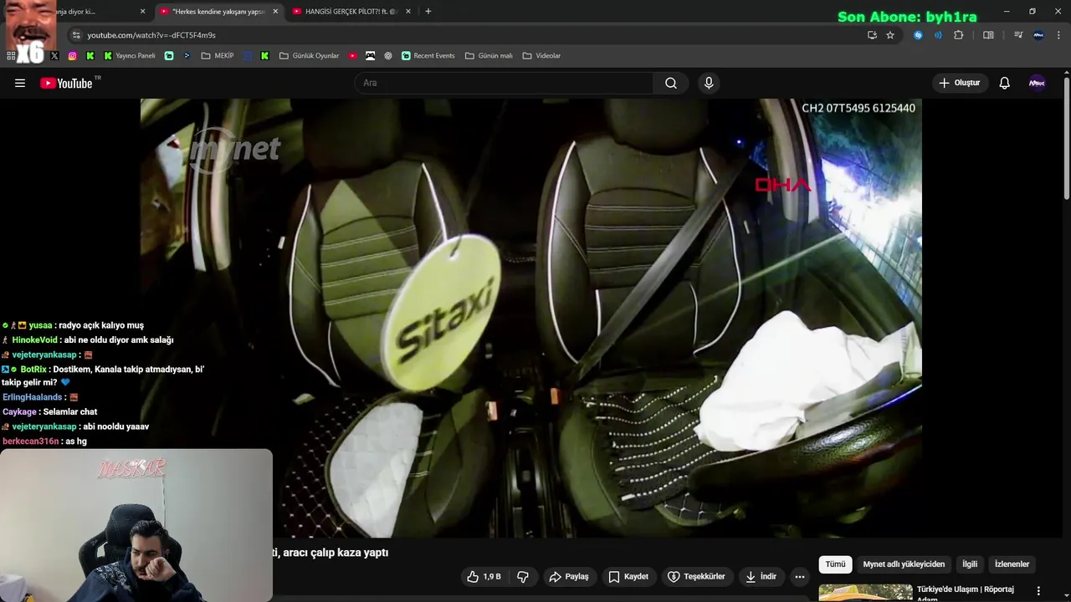This screenshot has width=1071, height=602.
Task: Open the reading mode side panel
Action: tap(988, 35)
